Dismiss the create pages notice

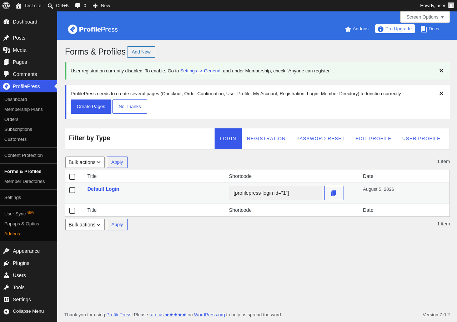point(441,93)
